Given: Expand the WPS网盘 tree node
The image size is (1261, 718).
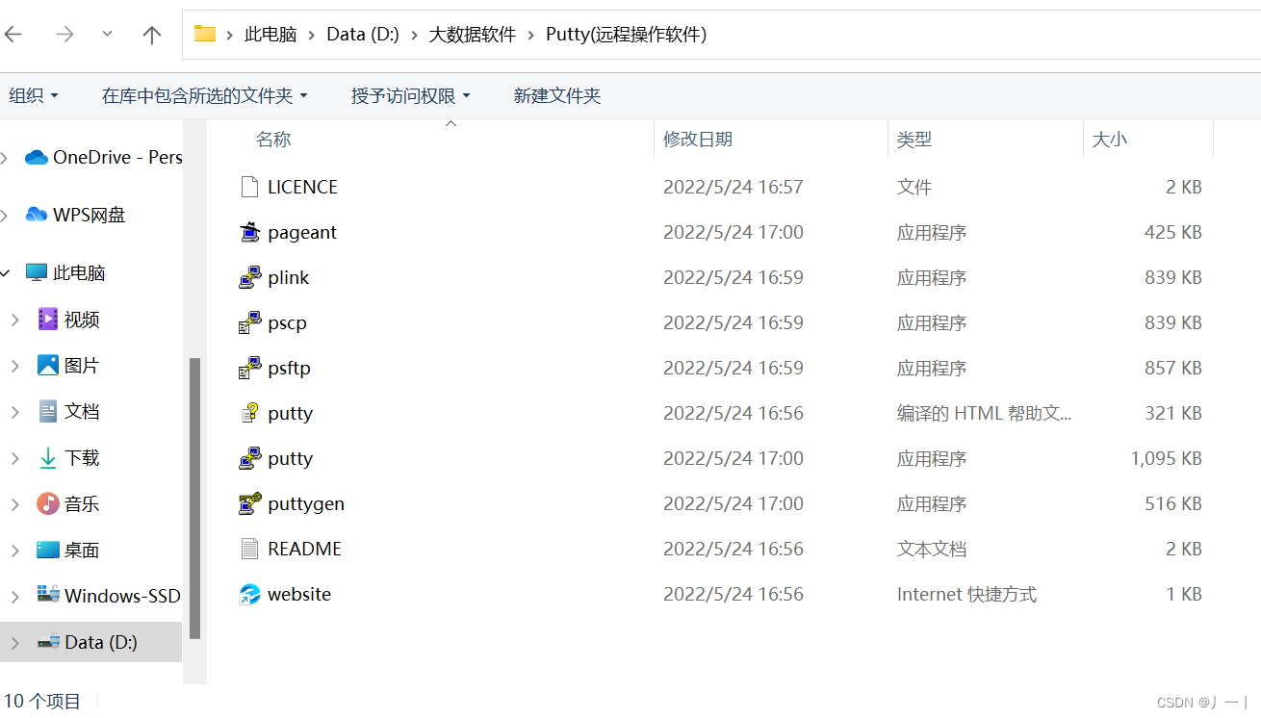Looking at the screenshot, I should pyautogui.click(x=5, y=215).
